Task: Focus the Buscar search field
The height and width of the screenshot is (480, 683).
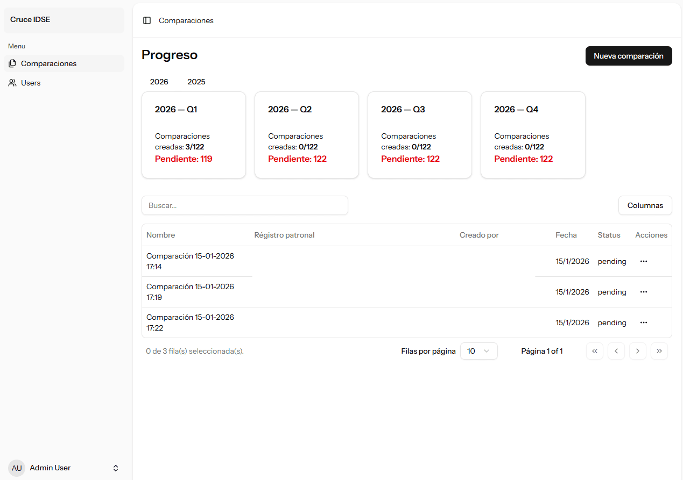Action: pyautogui.click(x=245, y=205)
